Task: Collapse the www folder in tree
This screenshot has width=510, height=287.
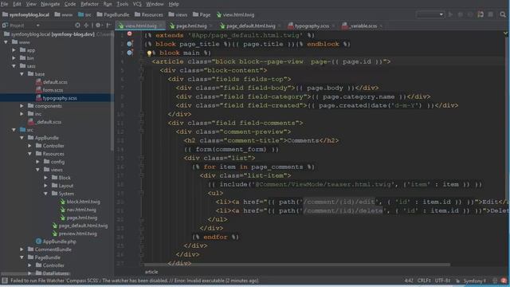Action: 6,42
